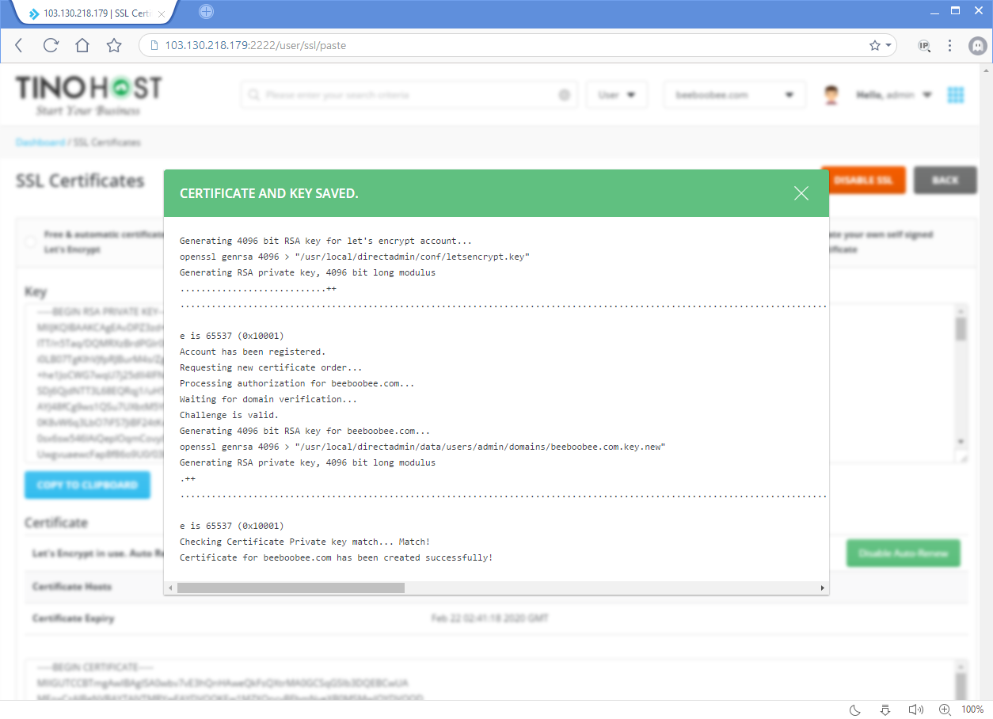Select the Let's Encrypt radio option
The width and height of the screenshot is (993, 719).
[30, 242]
